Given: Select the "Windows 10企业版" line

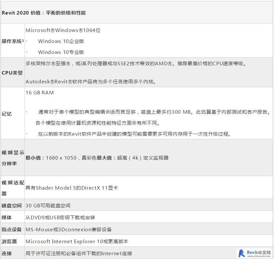Looking at the screenshot, I should point(61,41).
